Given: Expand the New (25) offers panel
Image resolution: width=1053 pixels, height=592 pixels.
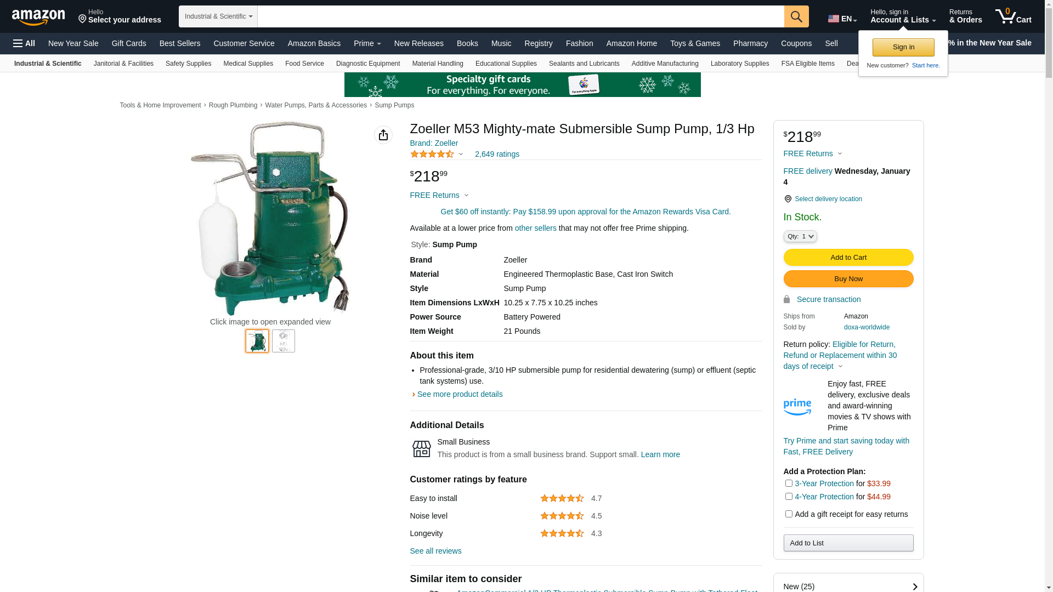Looking at the screenshot, I should pyautogui.click(x=848, y=586).
